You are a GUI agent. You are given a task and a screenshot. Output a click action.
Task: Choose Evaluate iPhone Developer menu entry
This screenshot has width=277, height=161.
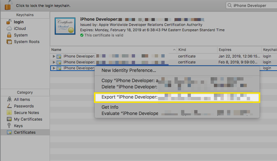pos(177,113)
